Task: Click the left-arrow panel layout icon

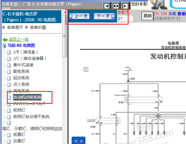Action: click(125, 6)
